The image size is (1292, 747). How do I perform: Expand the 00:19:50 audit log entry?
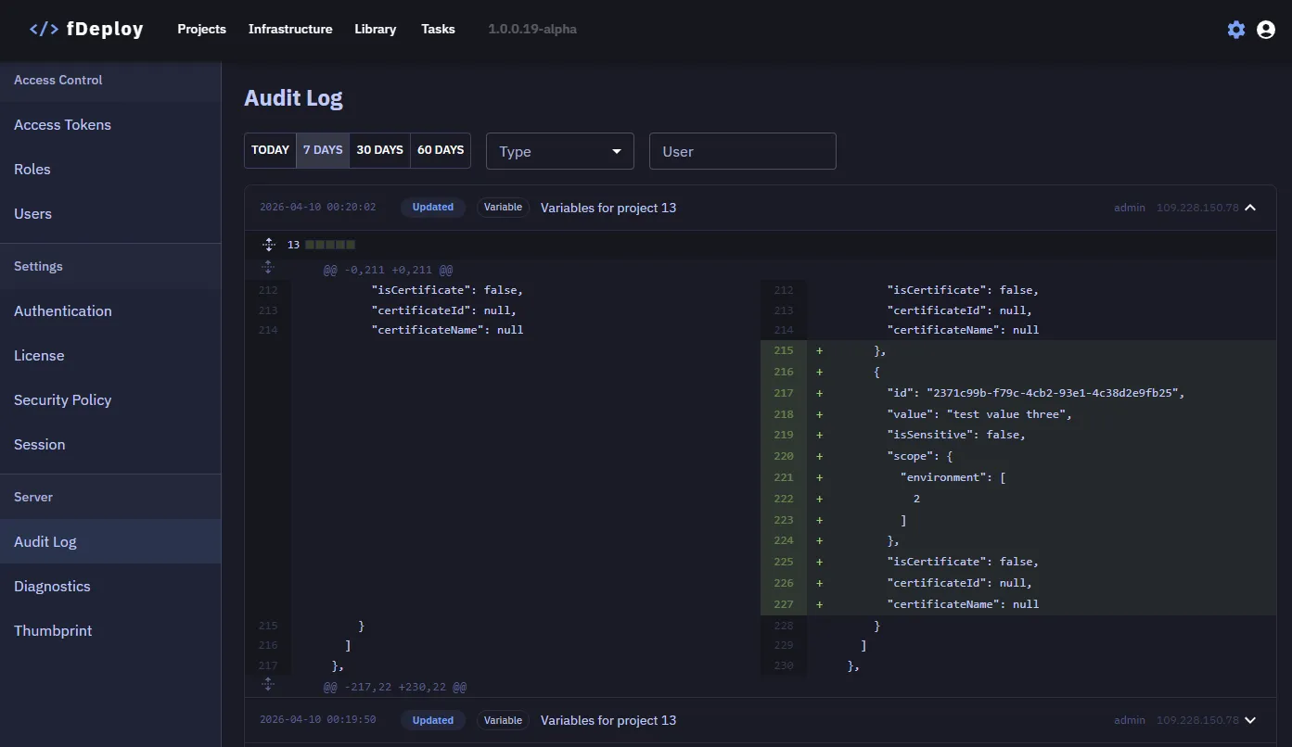[x=1250, y=720]
